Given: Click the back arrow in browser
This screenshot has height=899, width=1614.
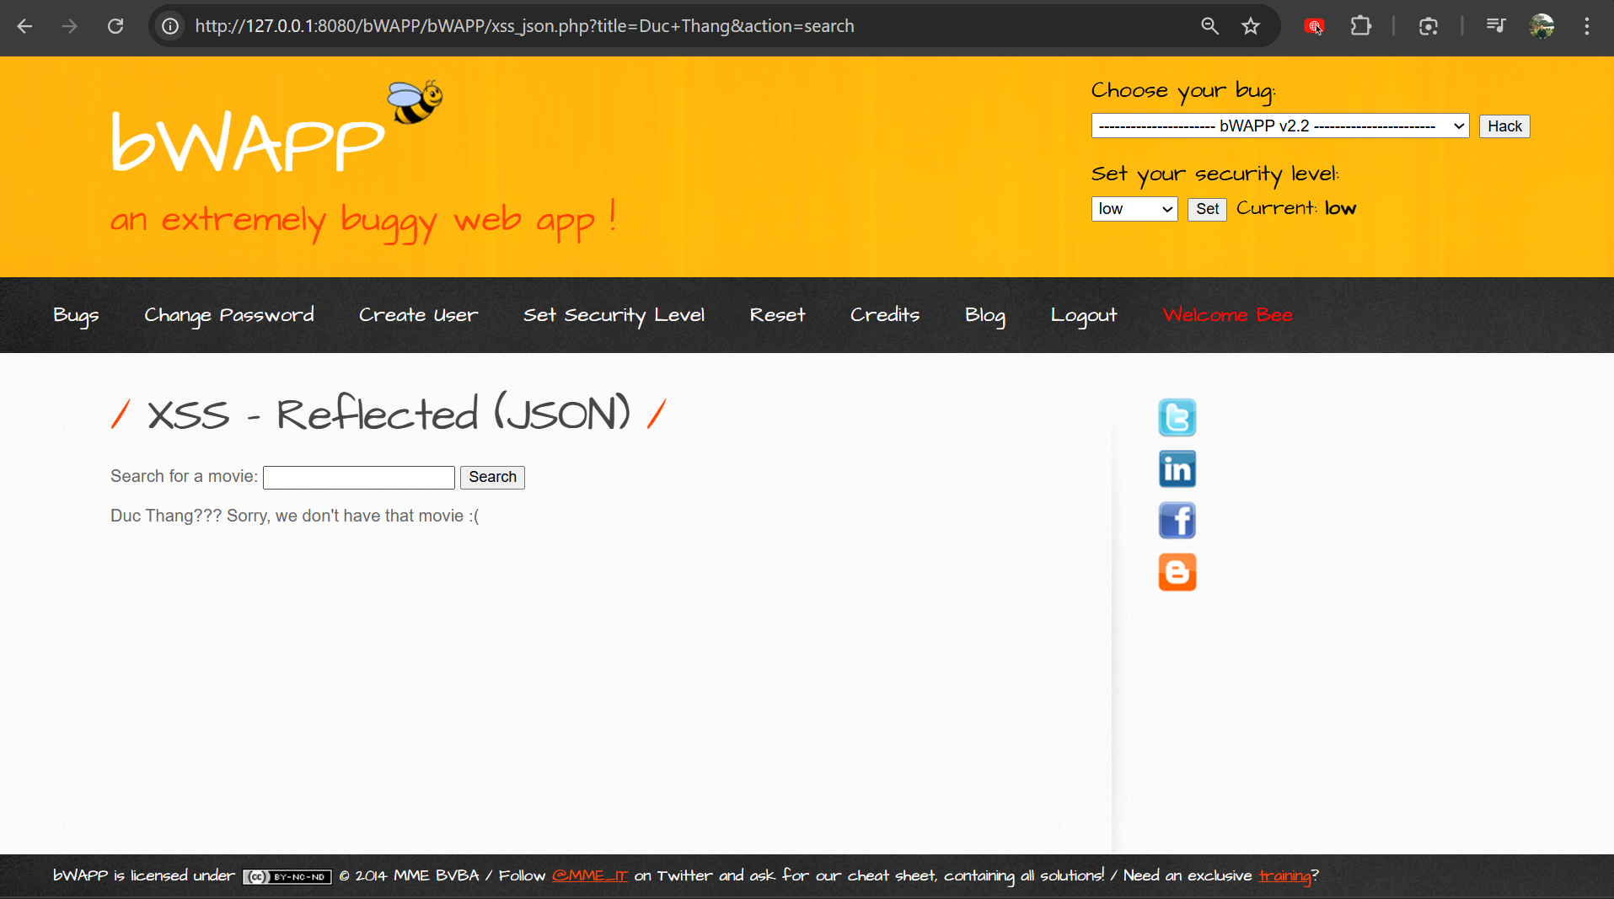Looking at the screenshot, I should tap(24, 26).
